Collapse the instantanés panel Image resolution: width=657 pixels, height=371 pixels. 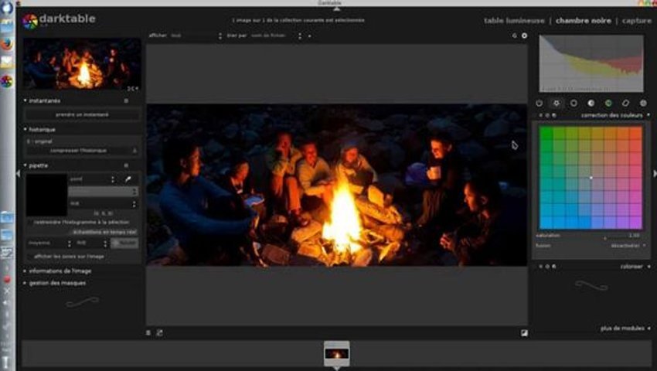pyautogui.click(x=26, y=100)
